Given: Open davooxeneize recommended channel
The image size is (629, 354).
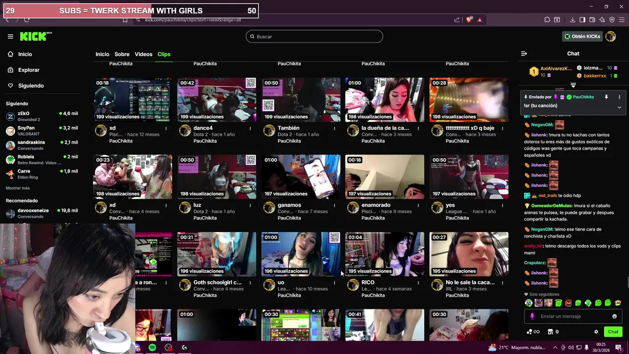Looking at the screenshot, I should pyautogui.click(x=42, y=213).
